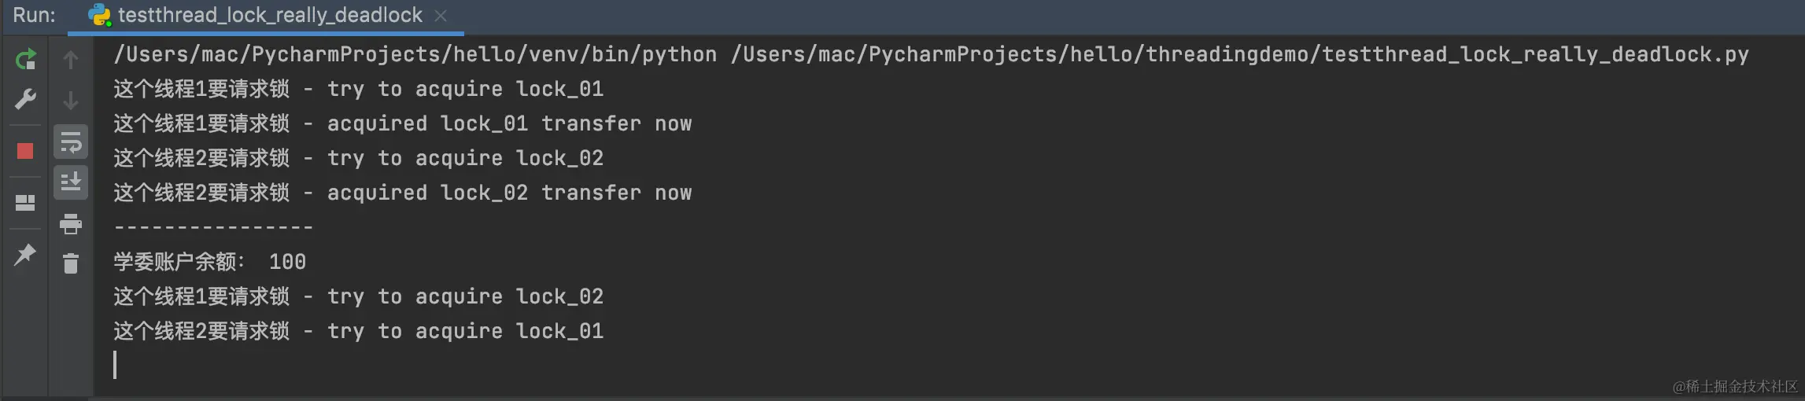Toggle scroll to end of console
Screen dimensions: 1805x401
point(71,182)
